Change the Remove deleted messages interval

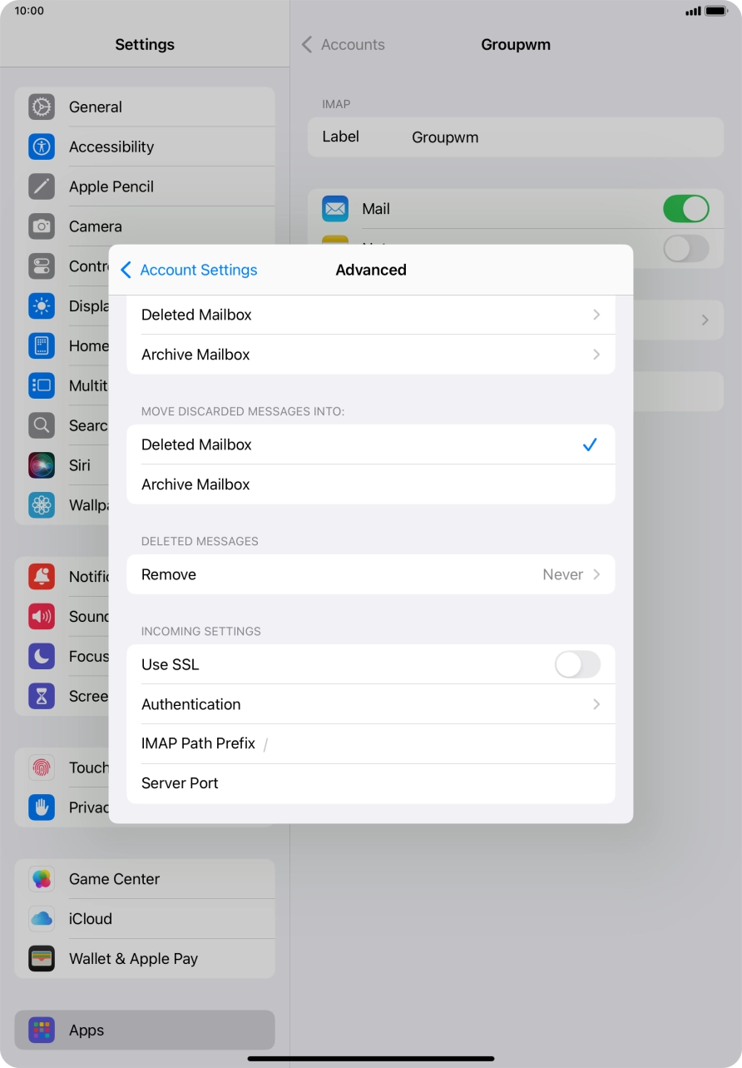coord(371,574)
